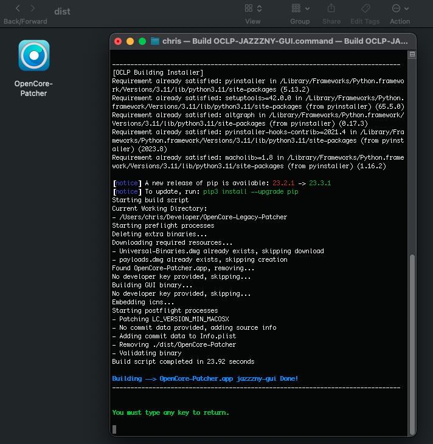The width and height of the screenshot is (433, 444).
Task: Click the '[OCLP Building Installer]' line
Action: pos(158,72)
